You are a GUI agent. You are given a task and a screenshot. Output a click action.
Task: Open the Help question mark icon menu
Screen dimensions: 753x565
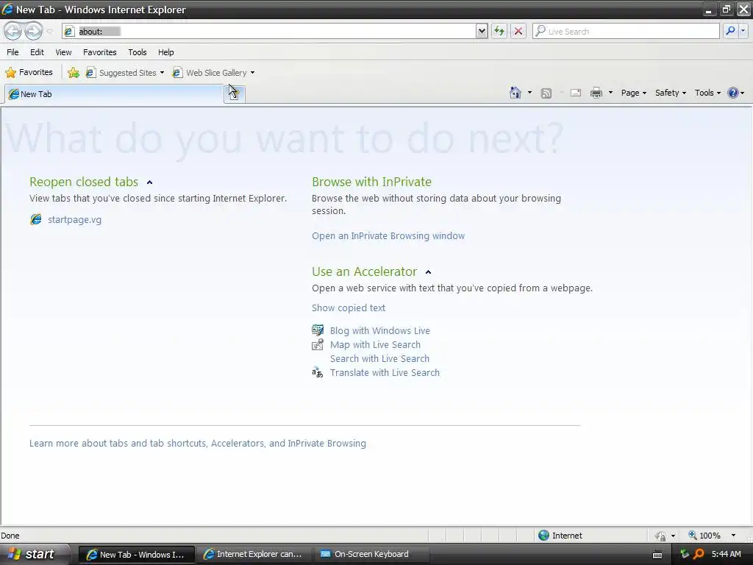coord(735,93)
